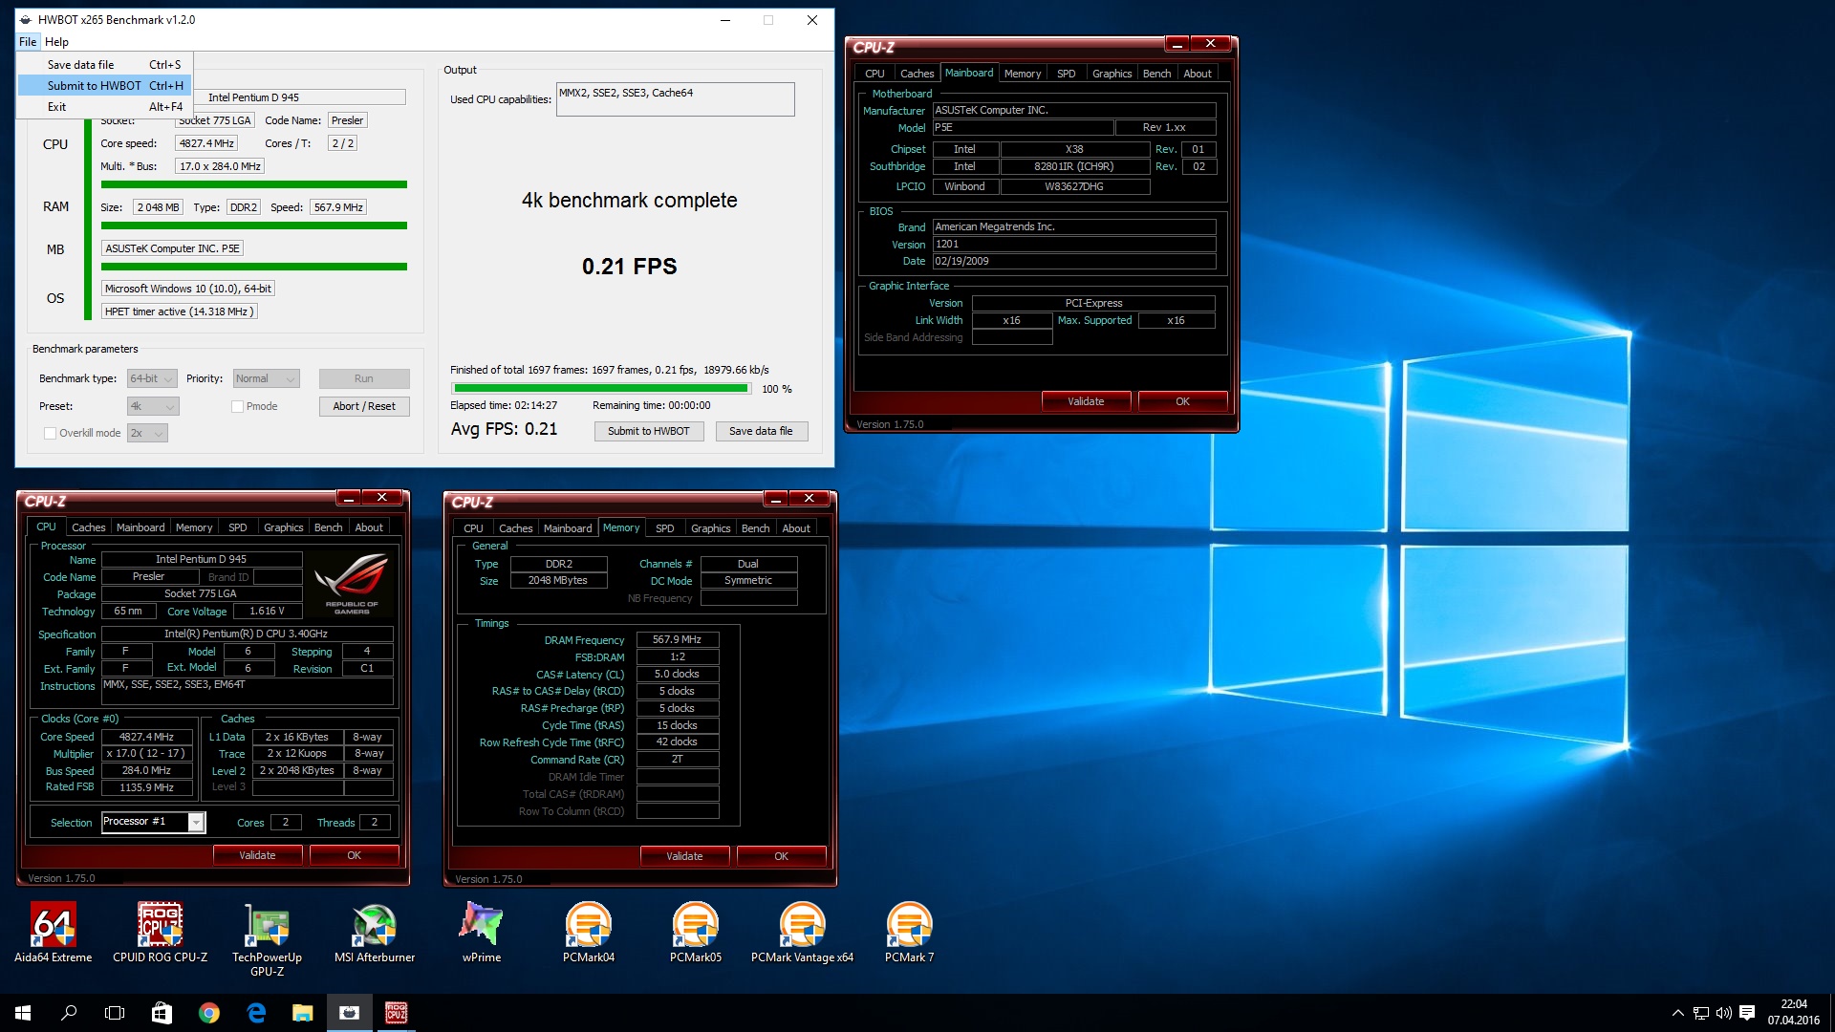Open Graphics tab in Memory CPU-Z window
The height and width of the screenshot is (1032, 1835).
click(x=710, y=528)
